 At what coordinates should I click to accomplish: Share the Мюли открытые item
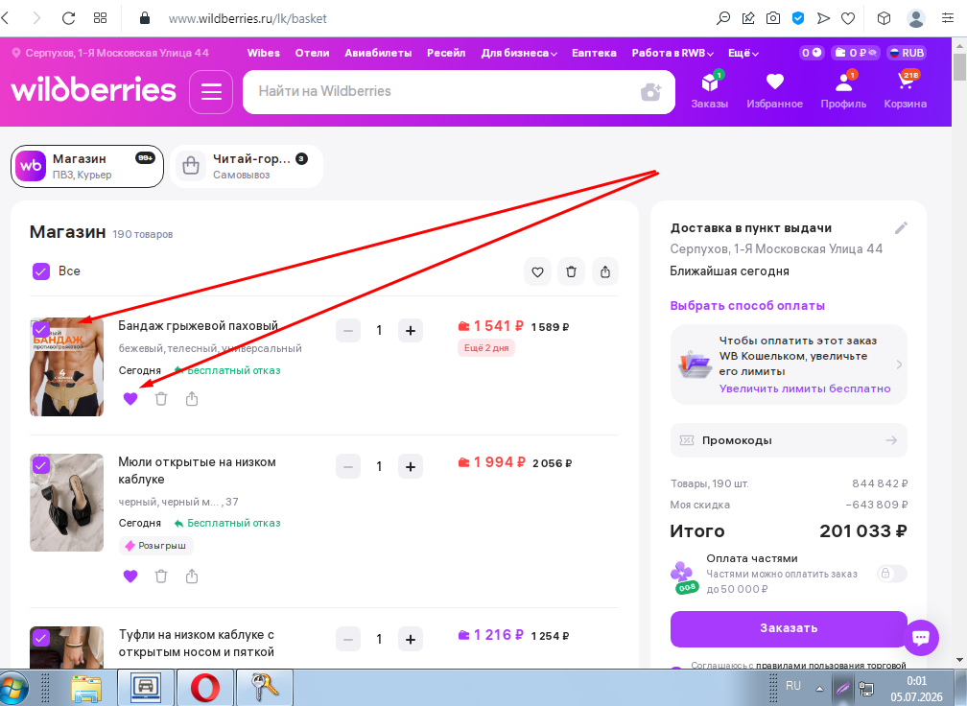pyautogui.click(x=192, y=577)
